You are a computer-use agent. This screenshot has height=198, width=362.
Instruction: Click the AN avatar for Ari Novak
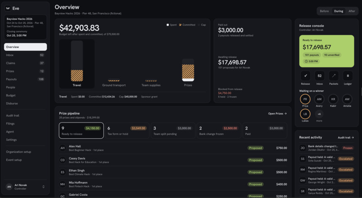click(x=9, y=187)
